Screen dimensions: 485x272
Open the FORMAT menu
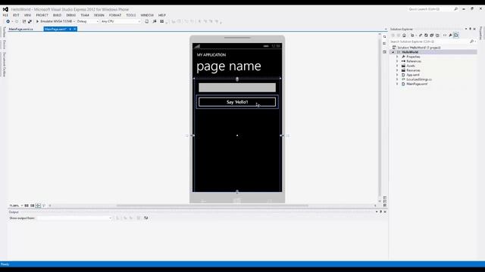(x=115, y=15)
